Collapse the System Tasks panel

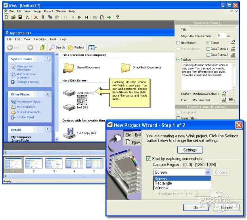(x=48, y=59)
